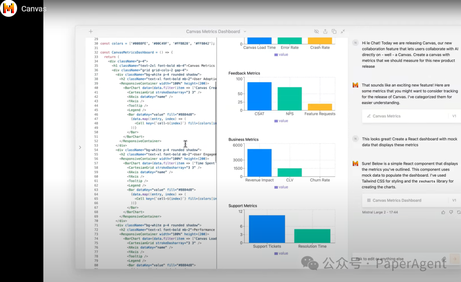Click code line 32 'const CanvasMetricsDashboard'
Viewport: 461px width, 282px height.
pyautogui.click(x=137, y=52)
